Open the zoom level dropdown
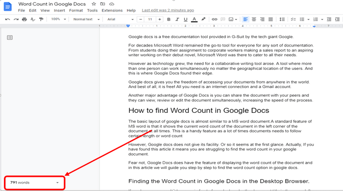This screenshot has height=191, width=343. tap(58, 19)
